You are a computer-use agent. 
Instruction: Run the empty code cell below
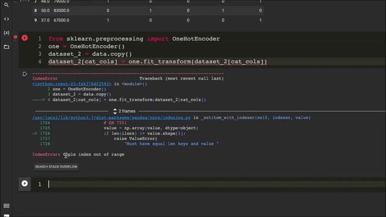point(25,183)
